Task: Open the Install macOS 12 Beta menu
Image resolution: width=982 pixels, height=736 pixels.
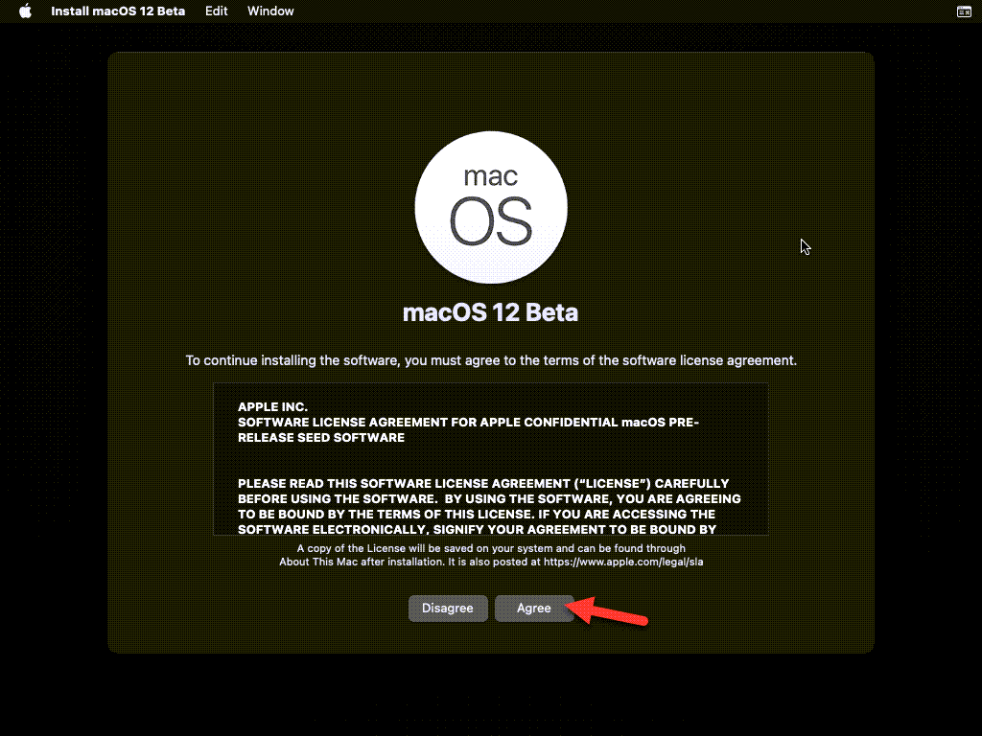Action: 118,11
